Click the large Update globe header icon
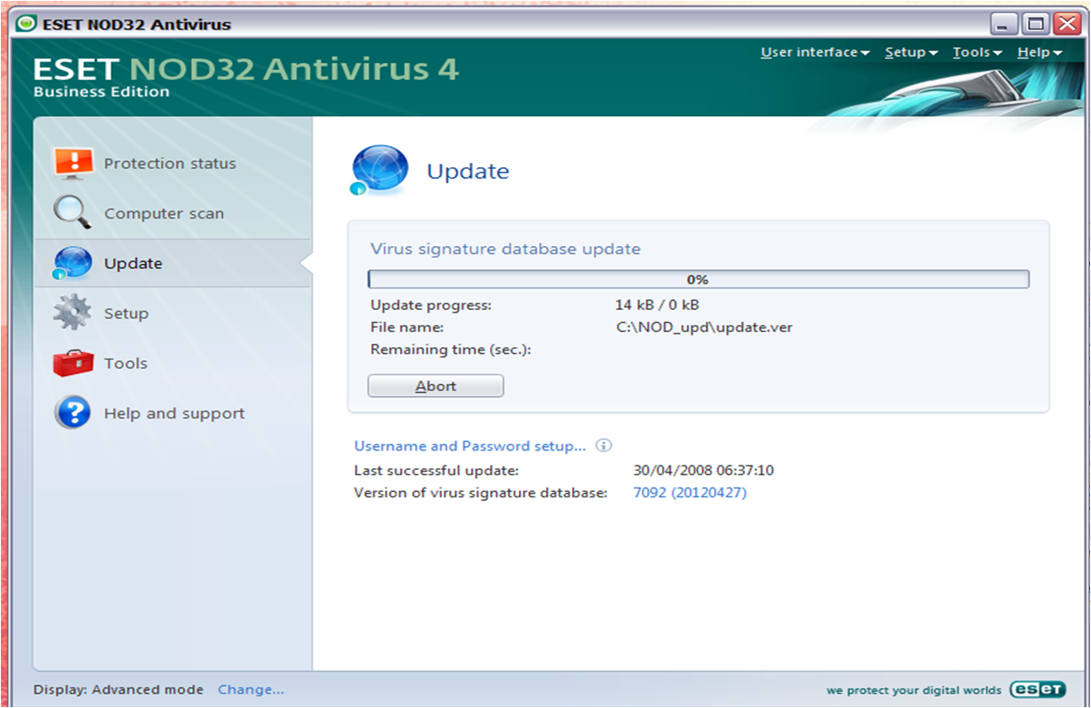The image size is (1091, 708). click(380, 171)
